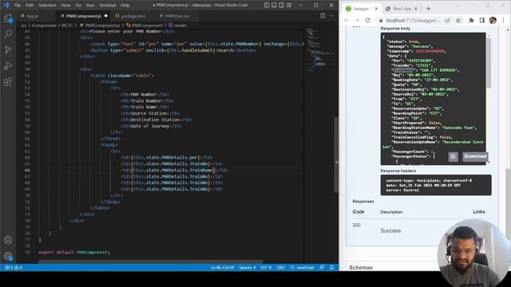Image resolution: width=511 pixels, height=287 pixels.
Task: Download the Swagger response body
Action: (475, 156)
